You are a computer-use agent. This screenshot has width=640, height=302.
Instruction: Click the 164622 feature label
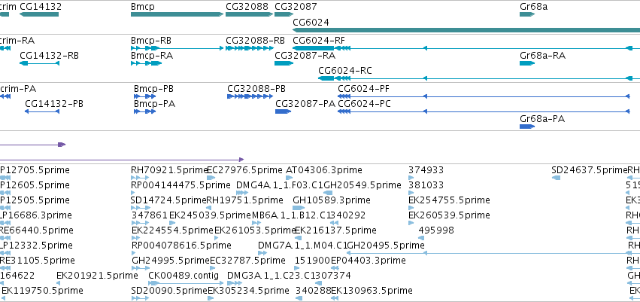[x=17, y=276]
